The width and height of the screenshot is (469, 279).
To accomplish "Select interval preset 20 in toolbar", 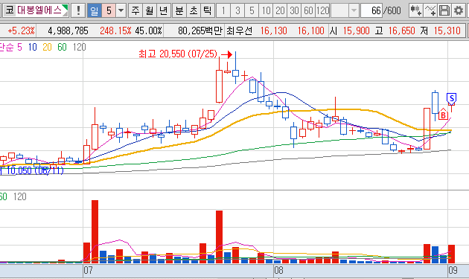I will pyautogui.click(x=280, y=10).
